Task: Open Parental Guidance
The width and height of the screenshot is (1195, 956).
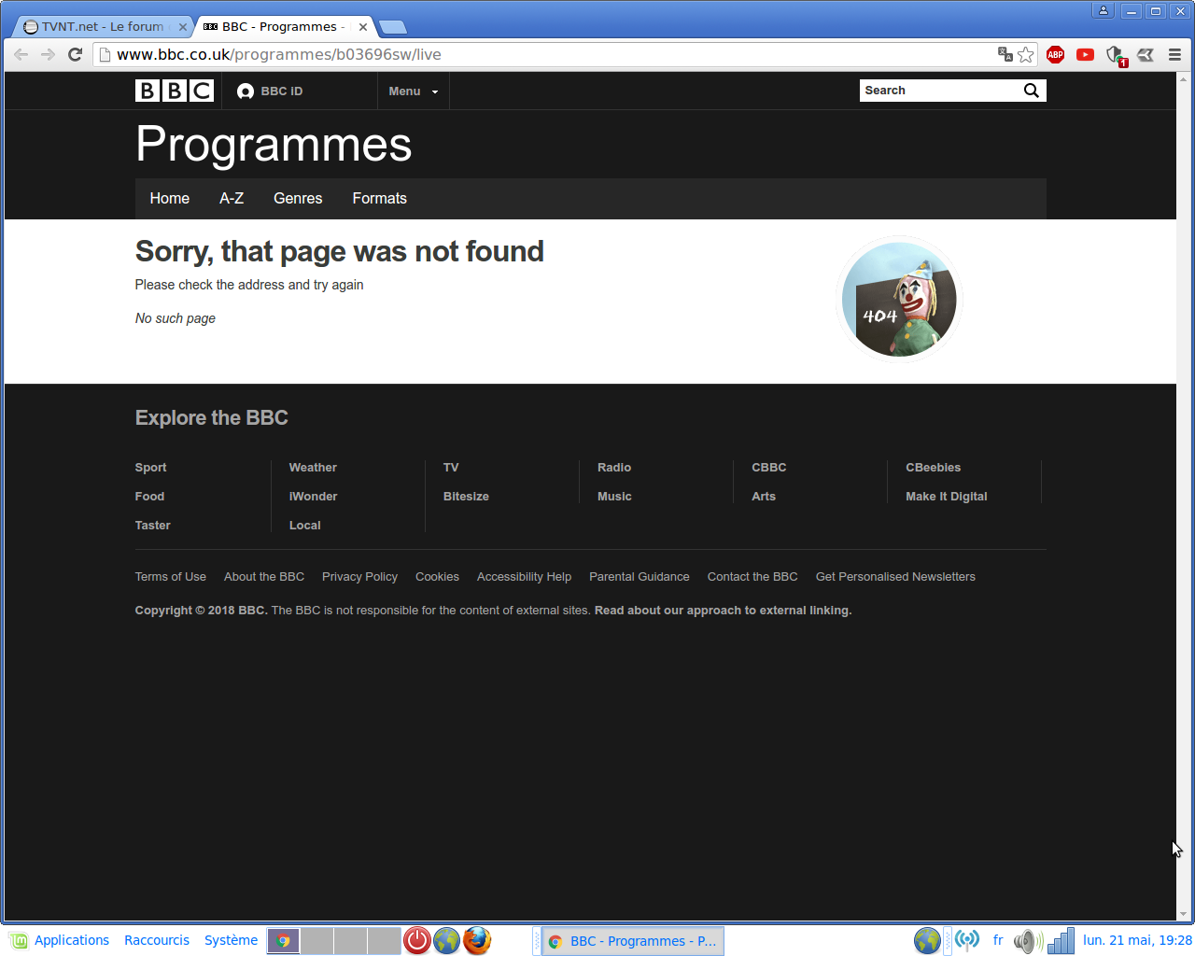Action: (640, 577)
